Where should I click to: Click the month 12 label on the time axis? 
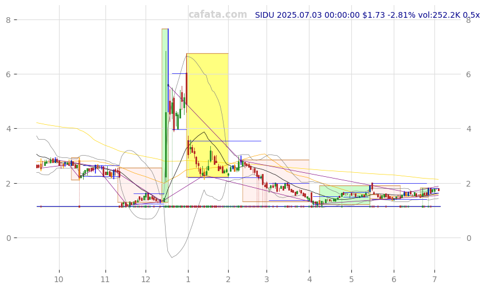click(146, 280)
